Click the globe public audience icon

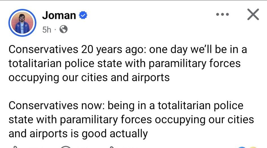(x=64, y=29)
